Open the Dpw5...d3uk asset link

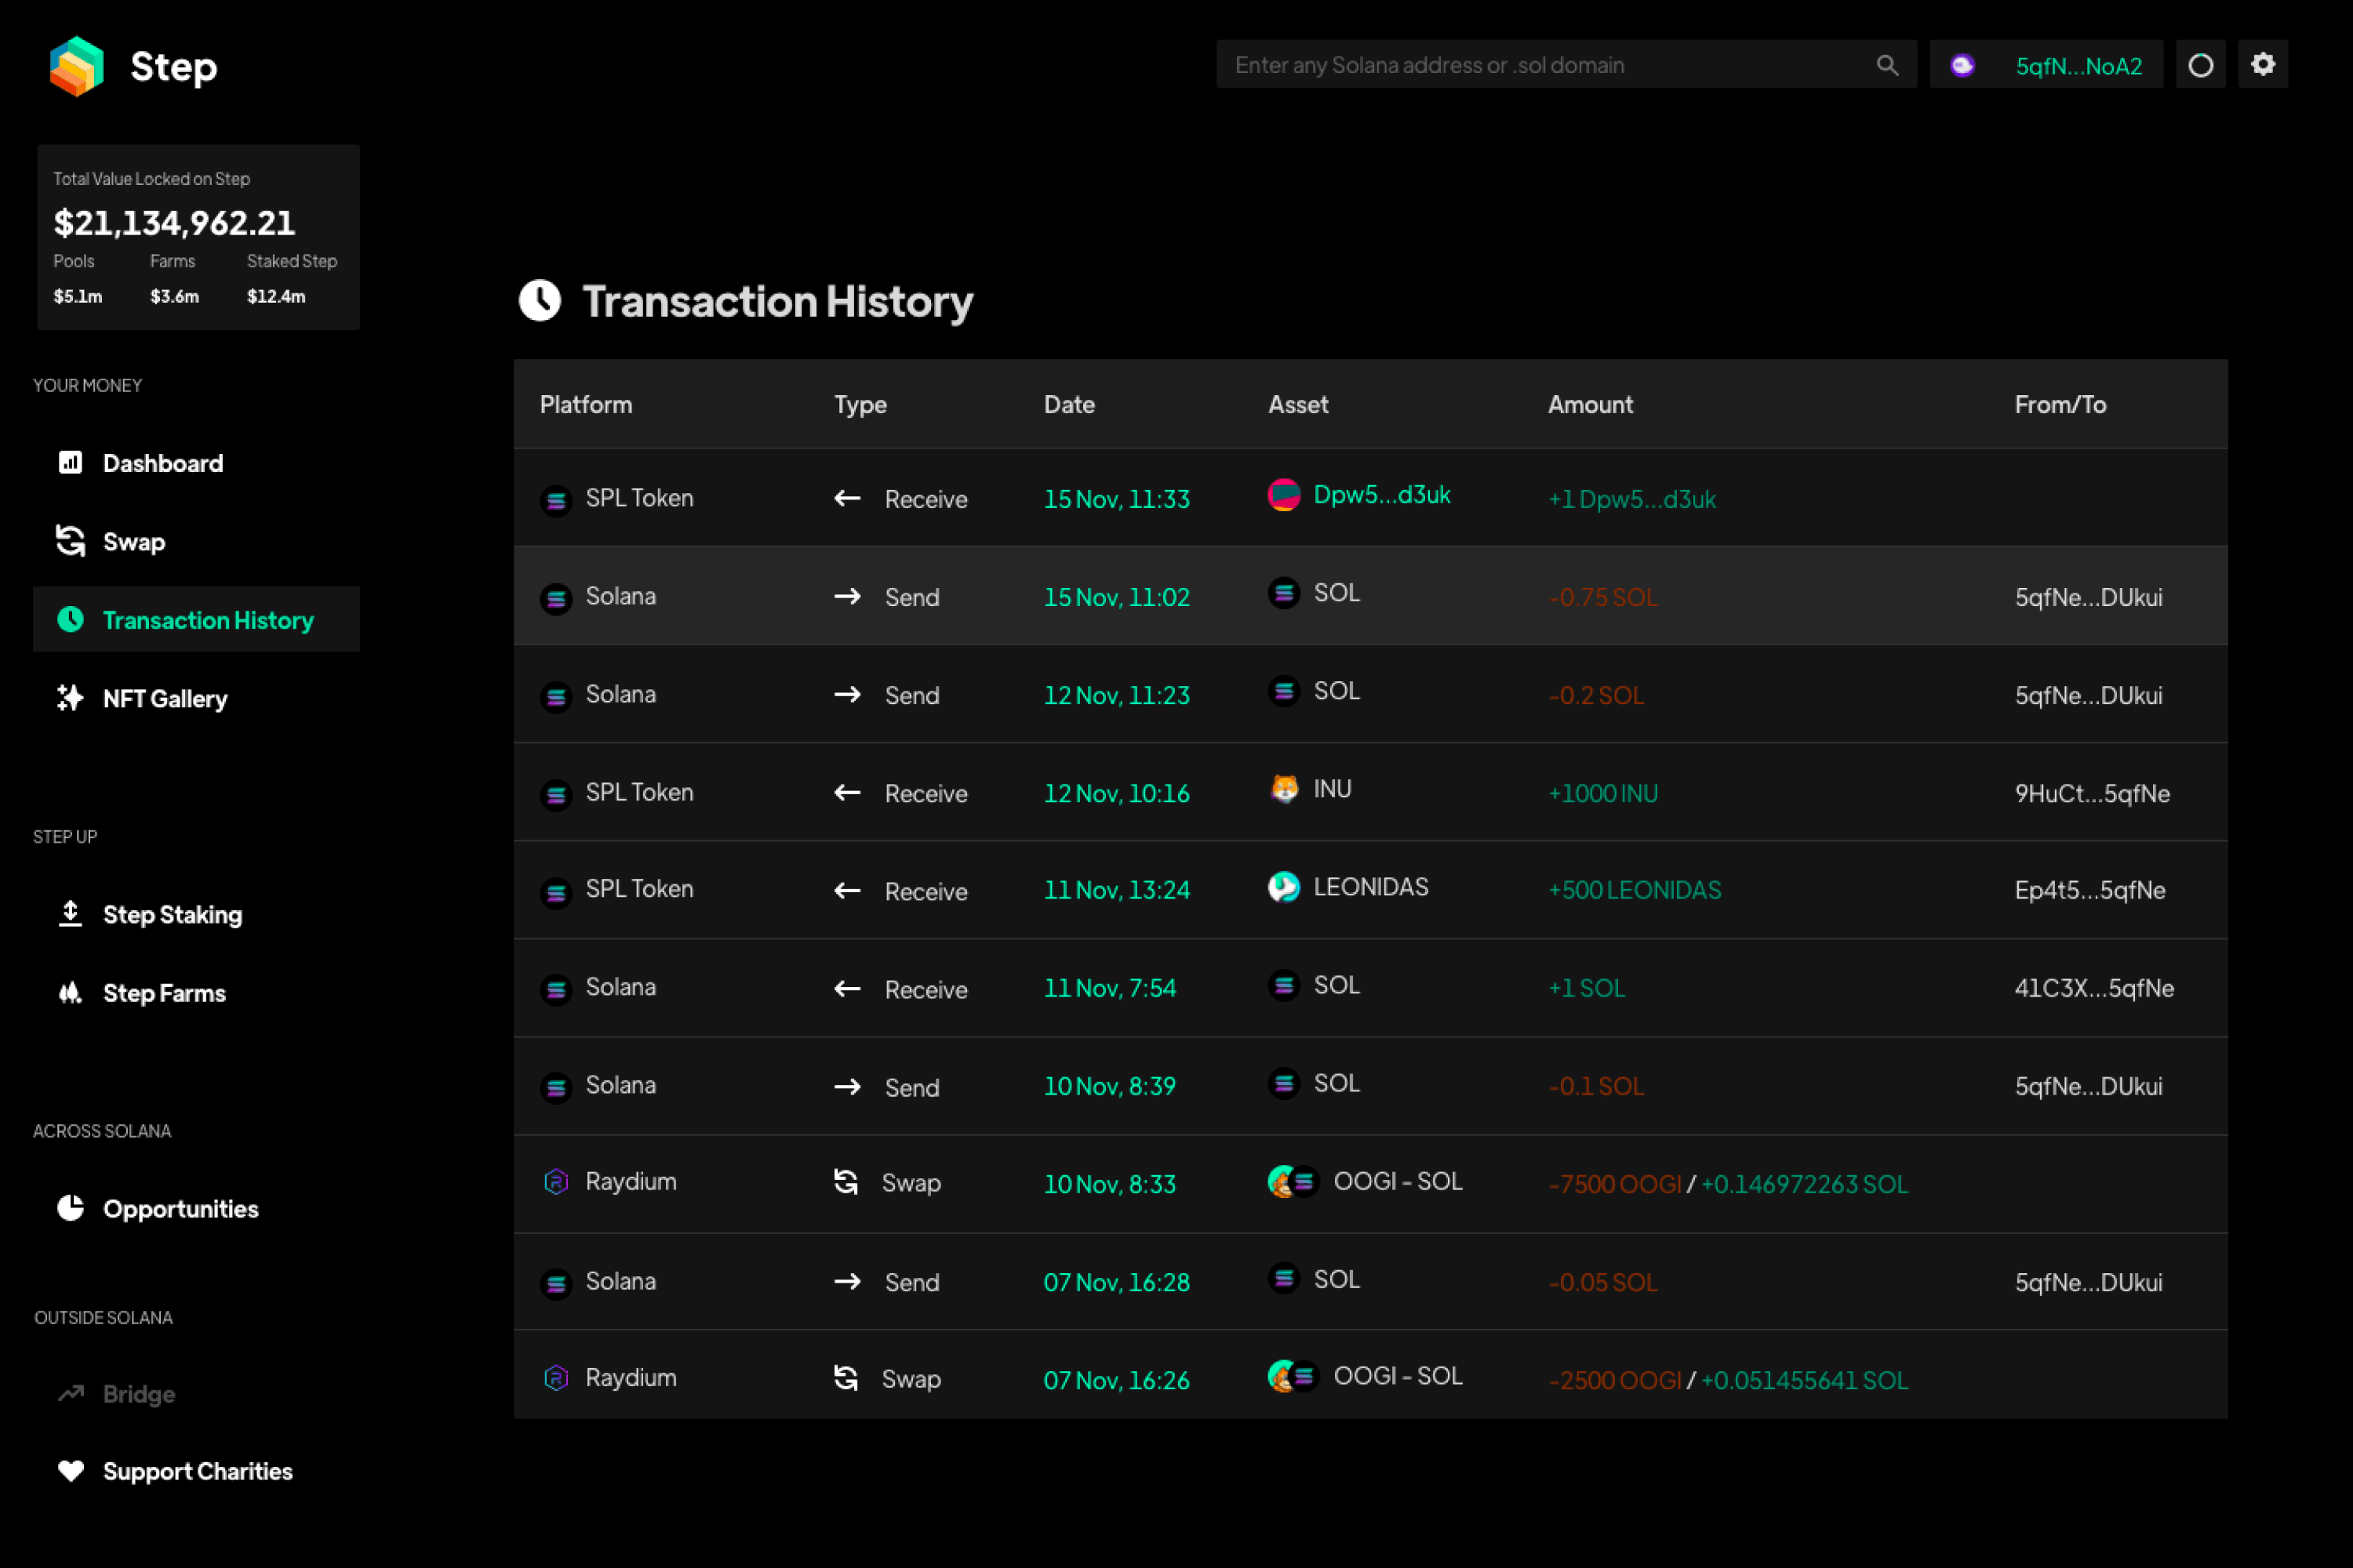click(1381, 495)
